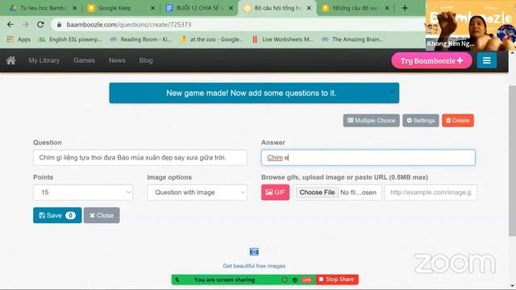This screenshot has height=290, width=516.
Task: Click the page vertical scrollbar
Action: (x=512, y=160)
